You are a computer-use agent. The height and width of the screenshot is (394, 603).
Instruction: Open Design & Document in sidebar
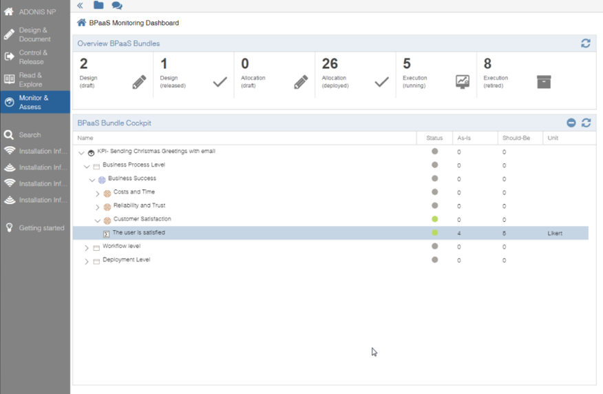click(34, 34)
